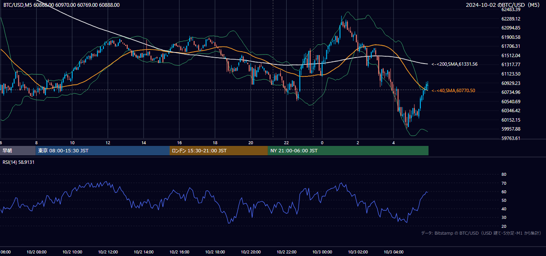Click the RSI scale value 20
This screenshot has width=546, height=256.
[504, 226]
